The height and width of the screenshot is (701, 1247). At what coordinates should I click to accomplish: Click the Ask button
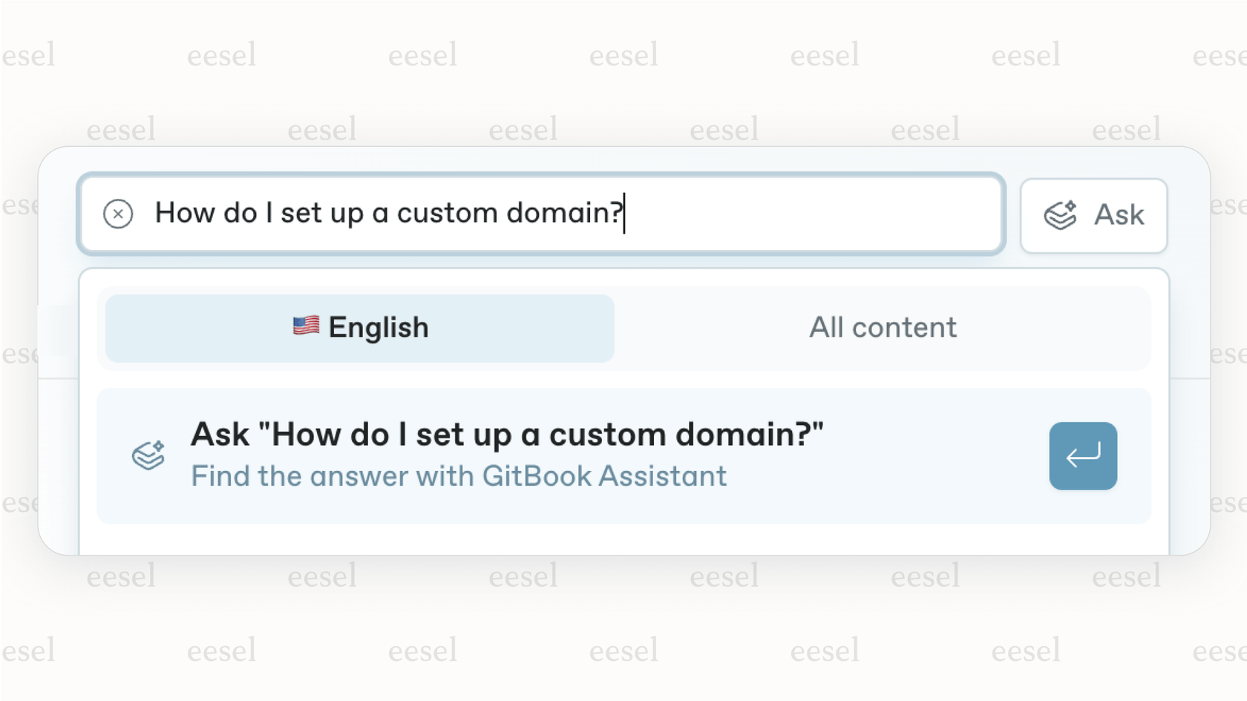pos(1093,215)
